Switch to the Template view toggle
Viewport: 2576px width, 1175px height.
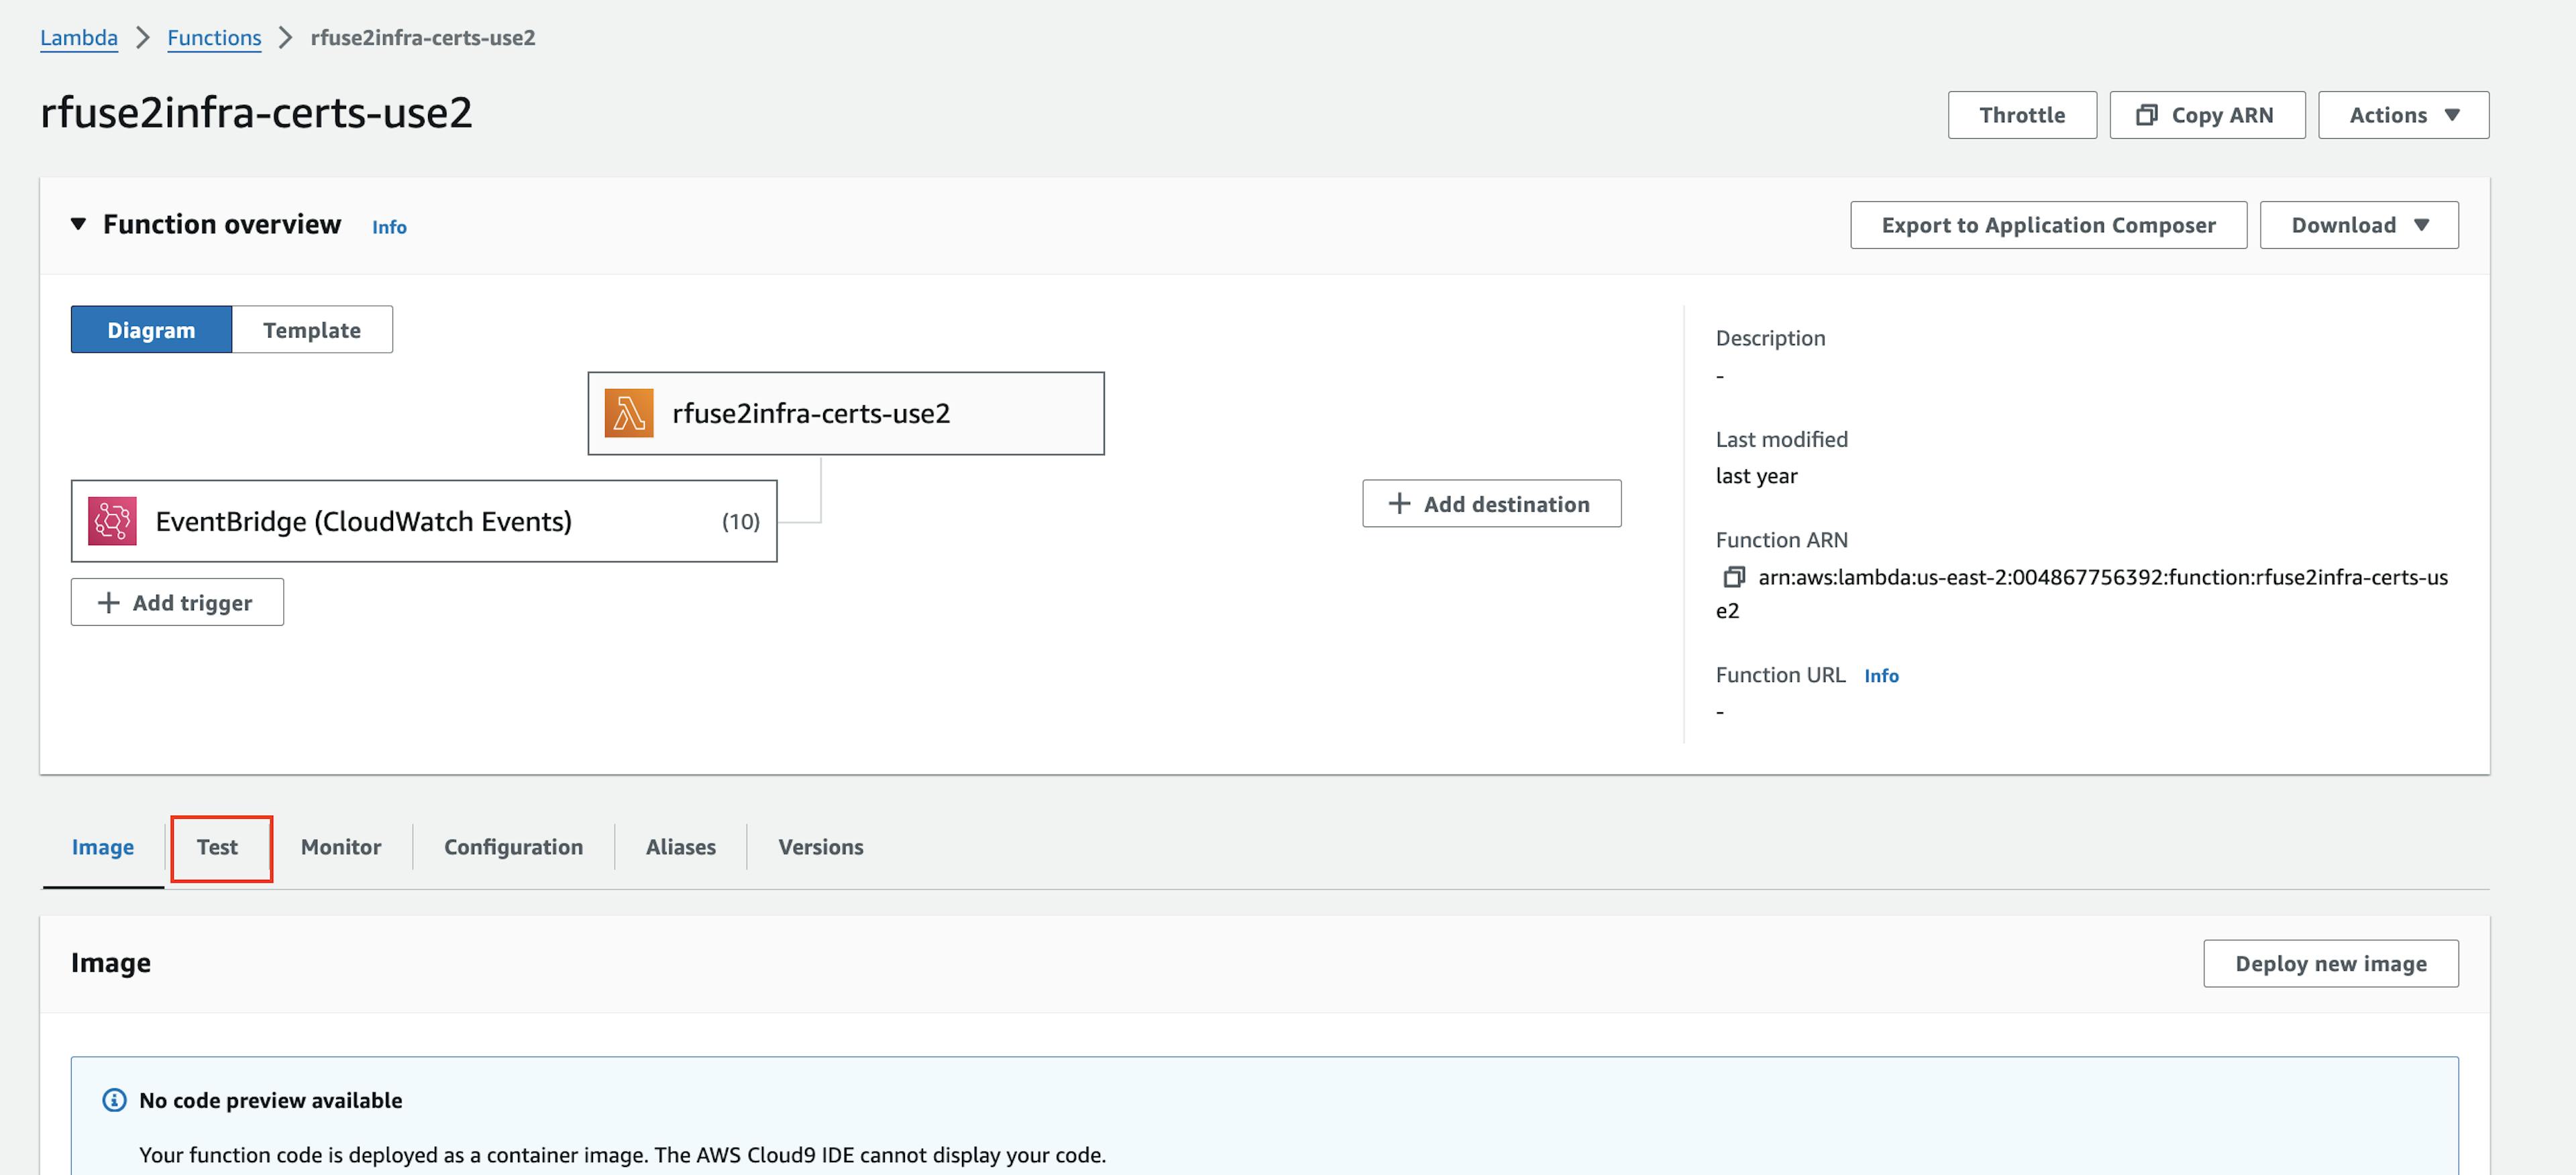(x=311, y=330)
